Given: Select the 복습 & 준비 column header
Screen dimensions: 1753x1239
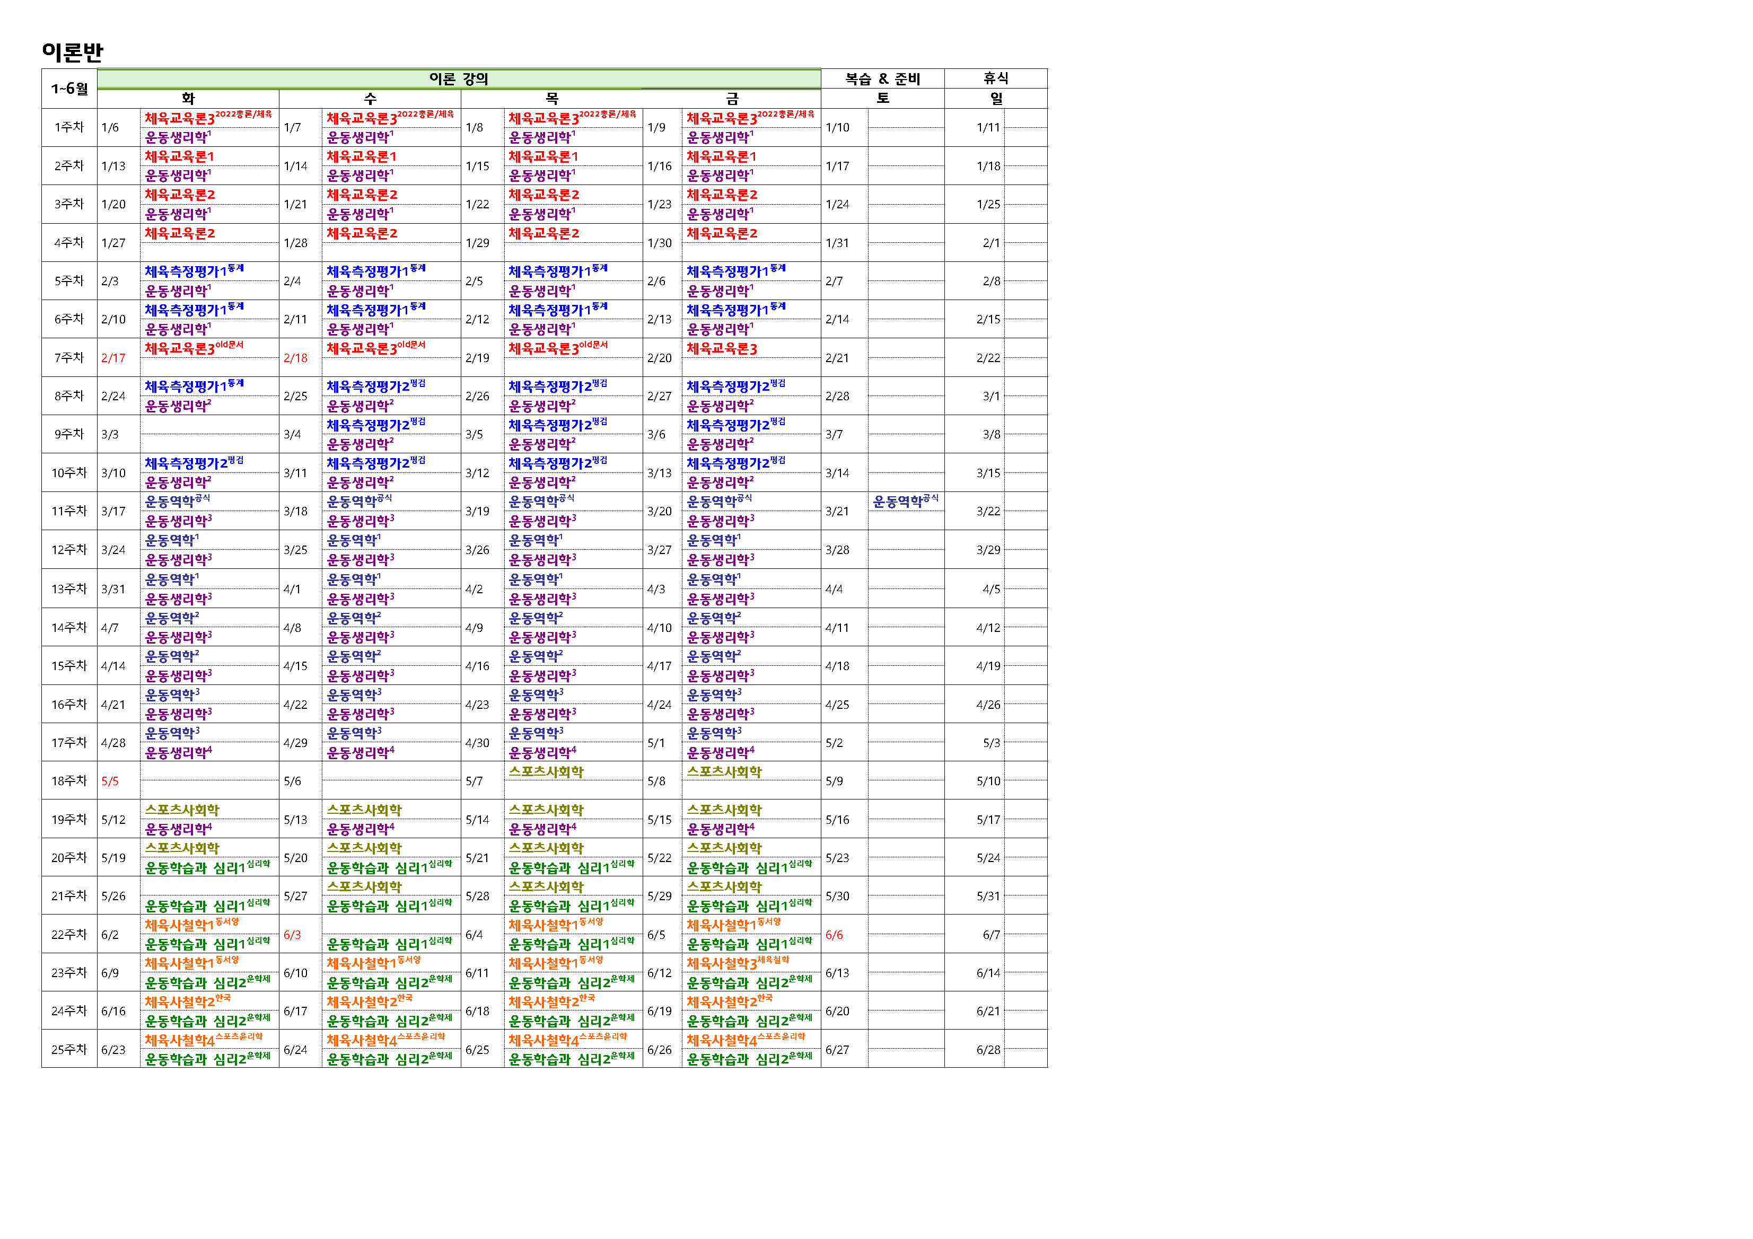Looking at the screenshot, I should point(882,78).
